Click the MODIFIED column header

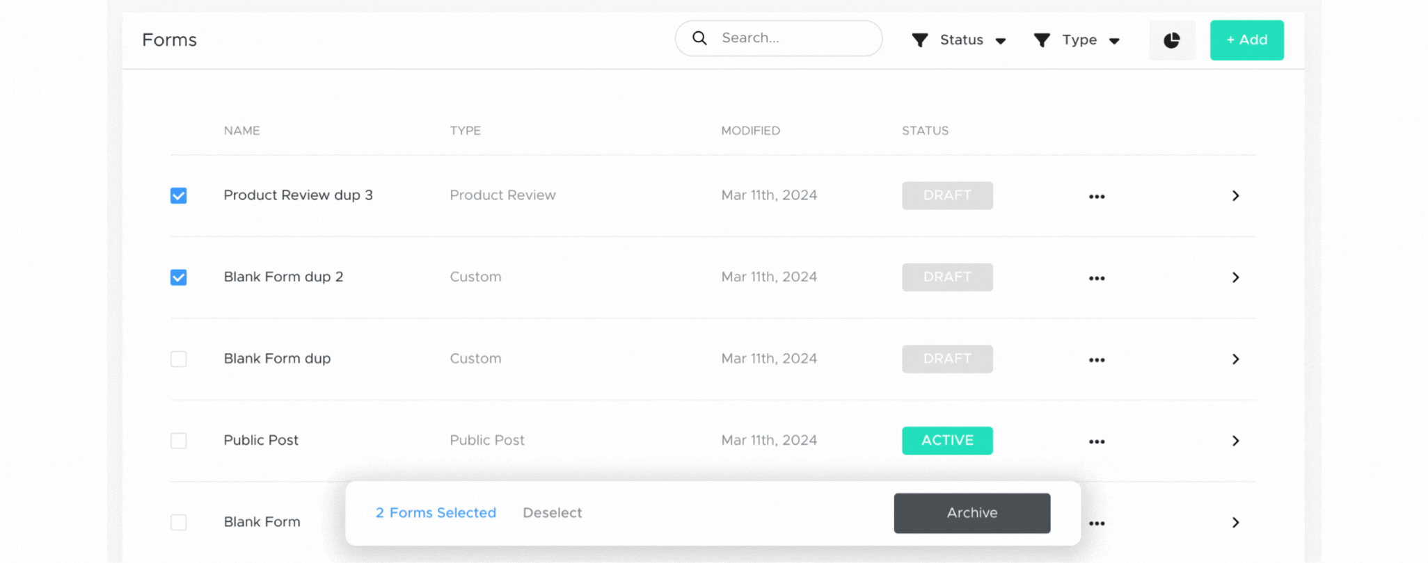(751, 131)
